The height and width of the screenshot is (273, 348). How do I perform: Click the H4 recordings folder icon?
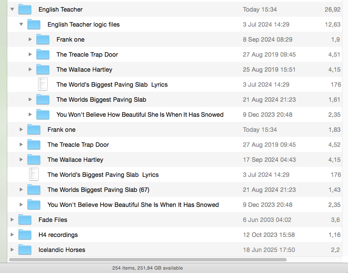click(25, 235)
